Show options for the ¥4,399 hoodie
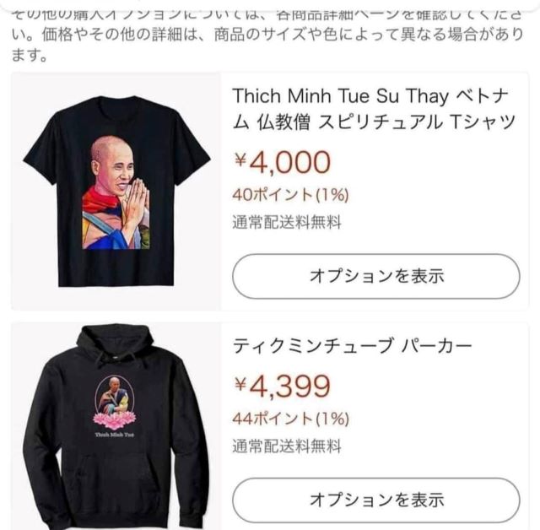540x530 pixels. [376, 500]
